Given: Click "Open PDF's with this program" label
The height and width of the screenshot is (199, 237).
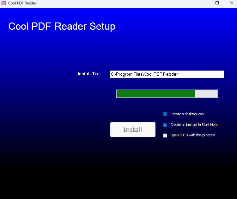Looking at the screenshot, I should click(x=192, y=135).
